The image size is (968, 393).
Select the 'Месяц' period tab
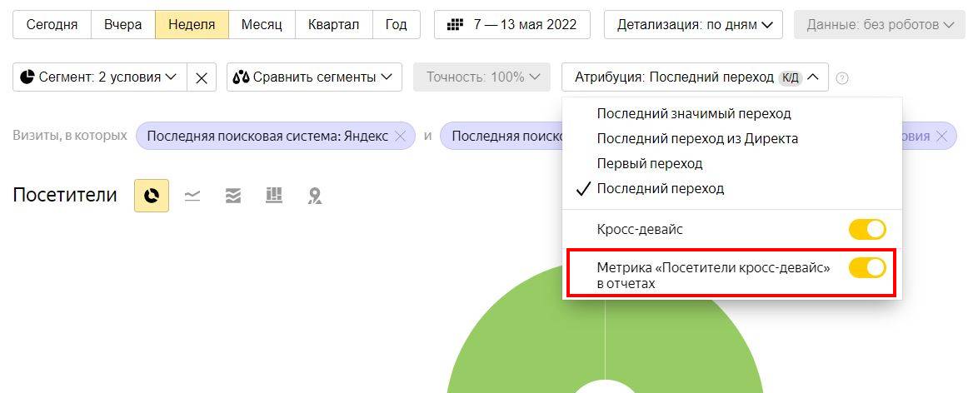click(x=262, y=25)
